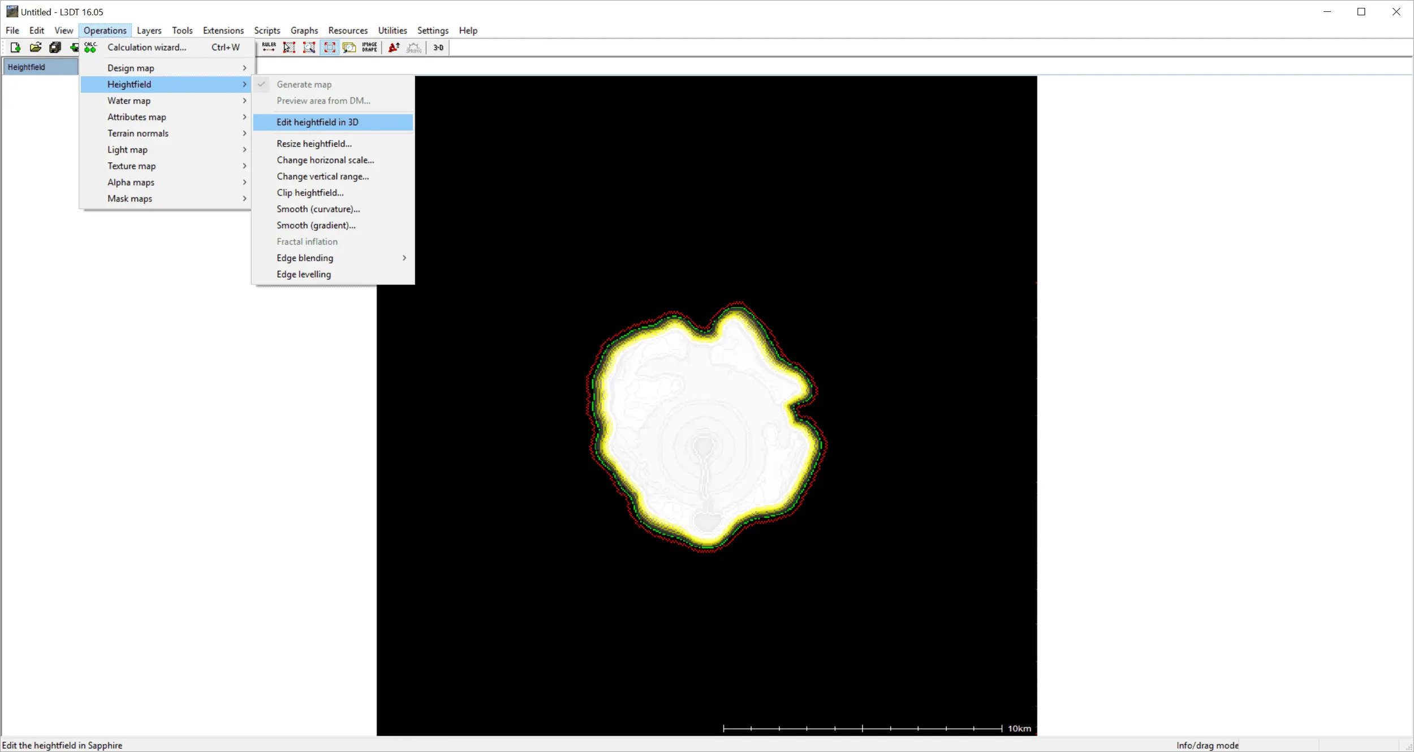Expand the Design map submenu
1414x752 pixels.
166,68
